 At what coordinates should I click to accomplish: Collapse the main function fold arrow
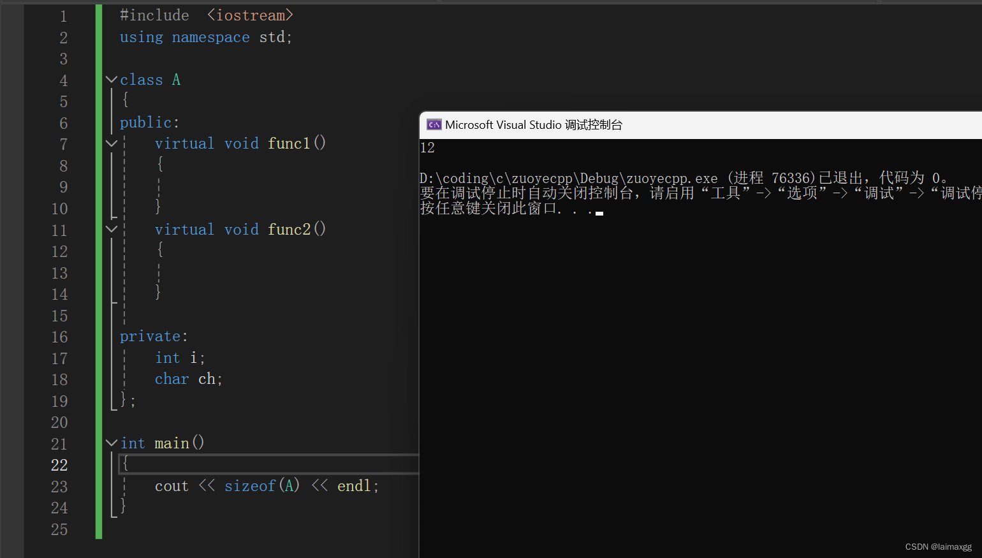click(112, 443)
